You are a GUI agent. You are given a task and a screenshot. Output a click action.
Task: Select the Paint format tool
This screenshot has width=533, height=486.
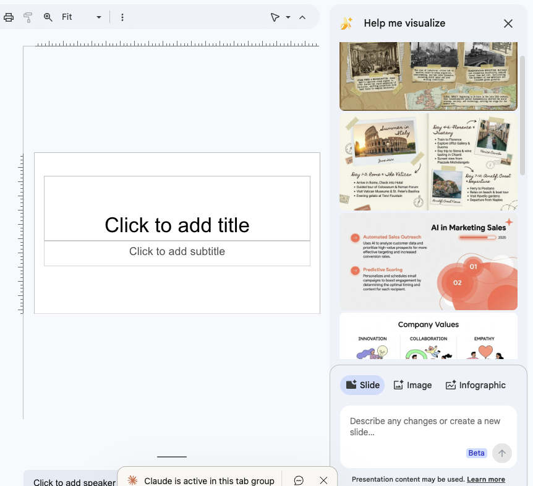coord(28,17)
